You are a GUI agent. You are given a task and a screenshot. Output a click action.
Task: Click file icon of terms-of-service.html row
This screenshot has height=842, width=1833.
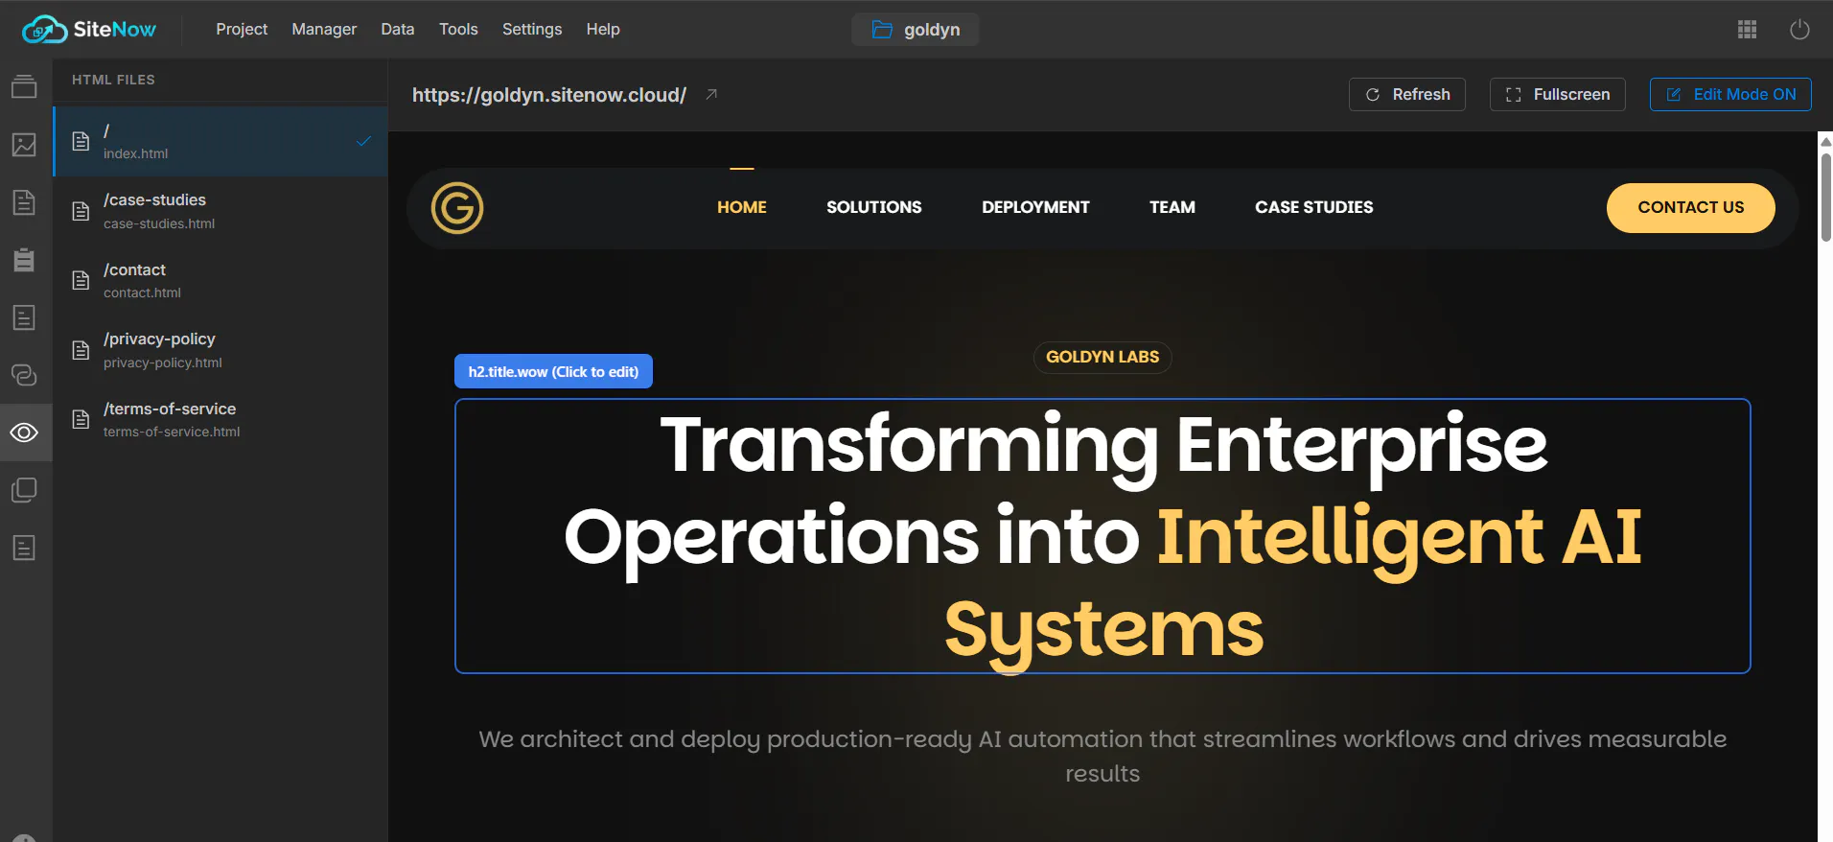click(81, 419)
